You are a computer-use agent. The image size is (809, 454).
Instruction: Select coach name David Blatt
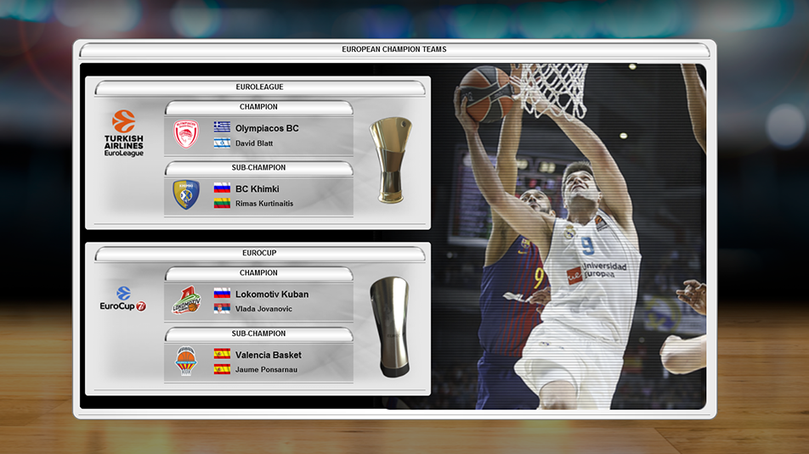[254, 143]
